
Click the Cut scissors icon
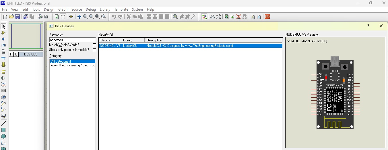click(x=129, y=17)
